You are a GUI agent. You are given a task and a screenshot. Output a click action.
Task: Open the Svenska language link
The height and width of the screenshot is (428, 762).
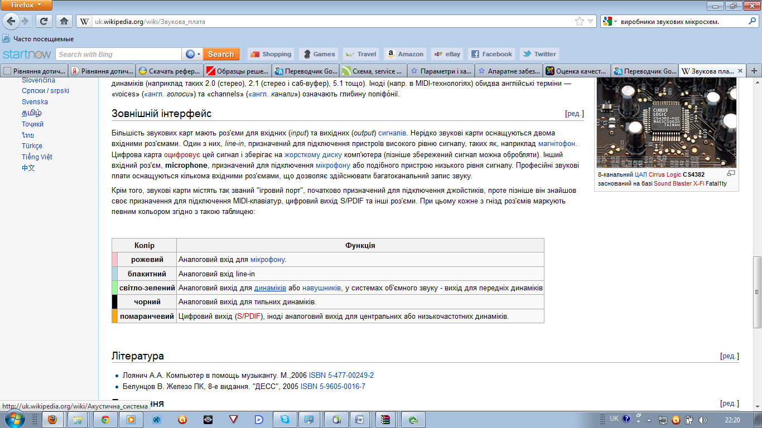coord(35,102)
